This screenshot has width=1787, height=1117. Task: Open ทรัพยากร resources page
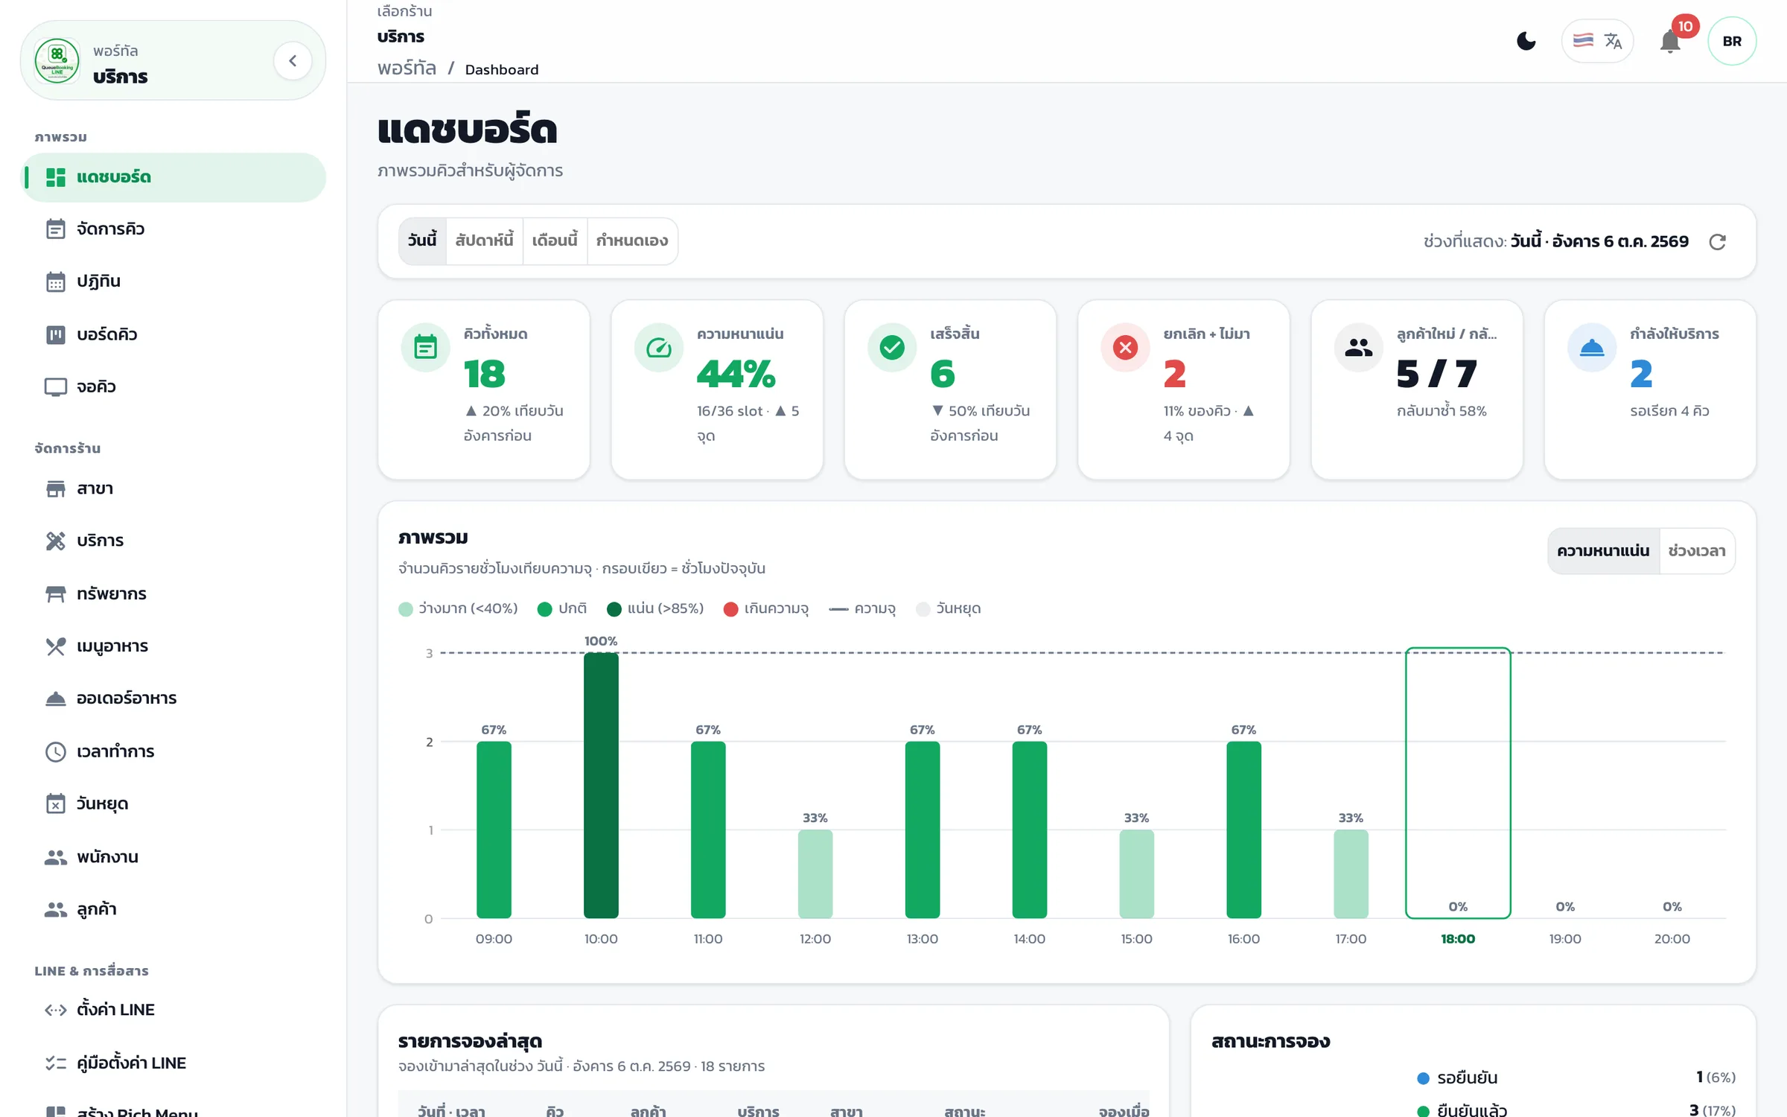coord(173,593)
